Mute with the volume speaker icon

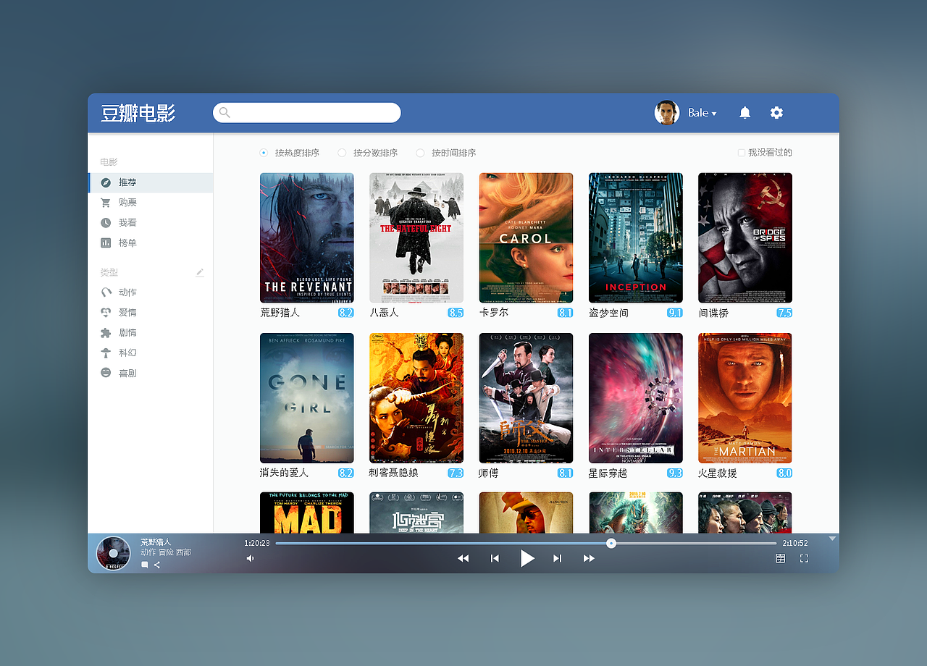[x=250, y=558]
